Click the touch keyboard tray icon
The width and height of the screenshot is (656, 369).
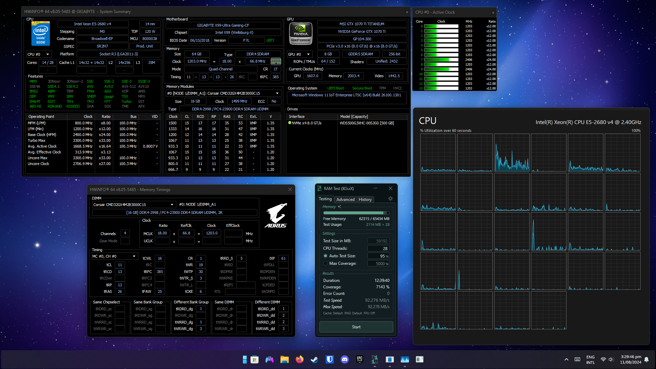(x=577, y=359)
